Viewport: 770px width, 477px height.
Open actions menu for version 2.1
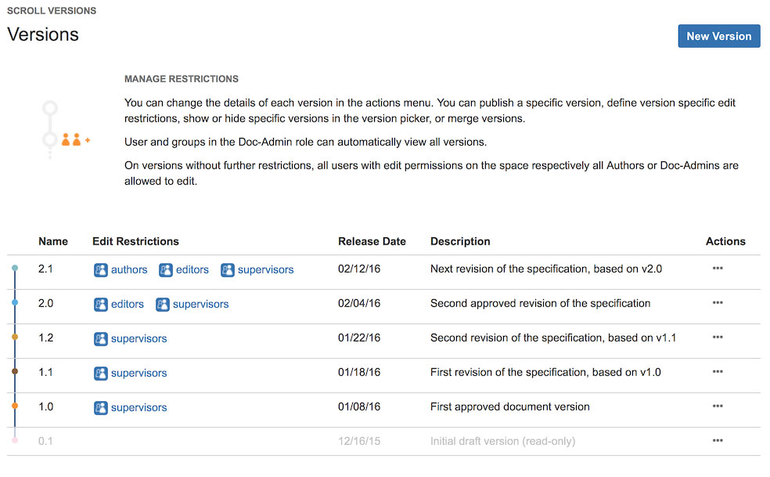coord(718,269)
